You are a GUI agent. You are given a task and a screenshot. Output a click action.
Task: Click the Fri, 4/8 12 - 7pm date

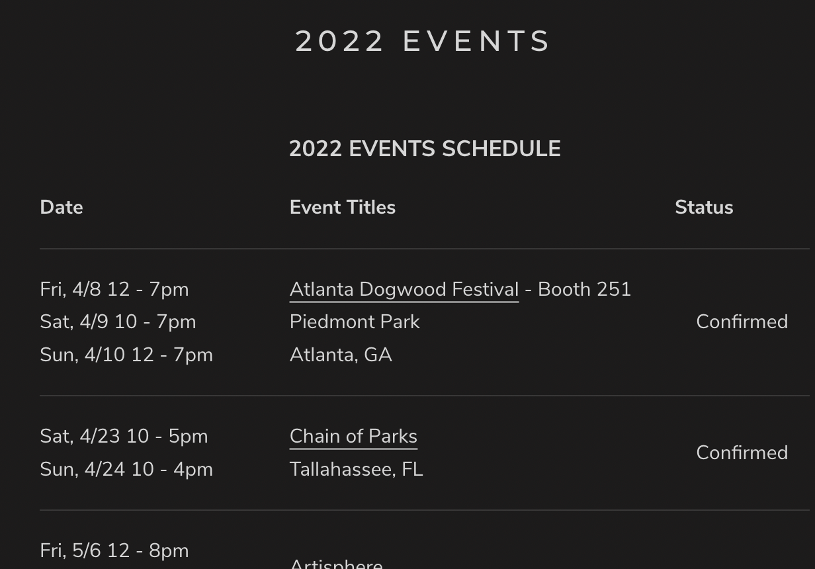114,290
